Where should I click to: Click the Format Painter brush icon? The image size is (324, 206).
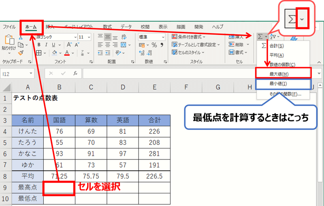[x=21, y=53]
